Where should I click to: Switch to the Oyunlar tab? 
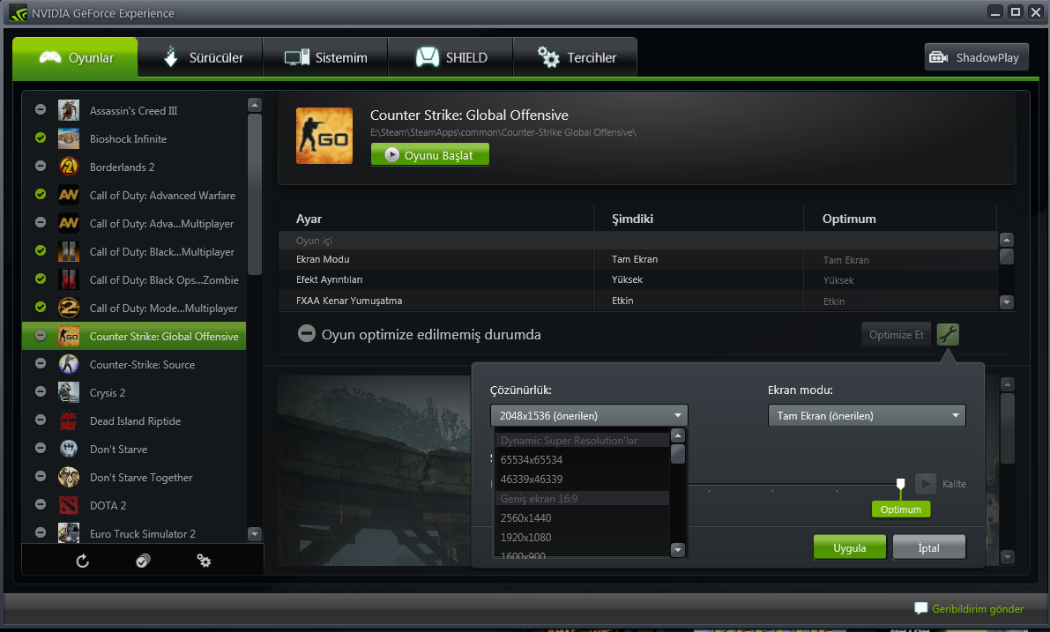[75, 57]
